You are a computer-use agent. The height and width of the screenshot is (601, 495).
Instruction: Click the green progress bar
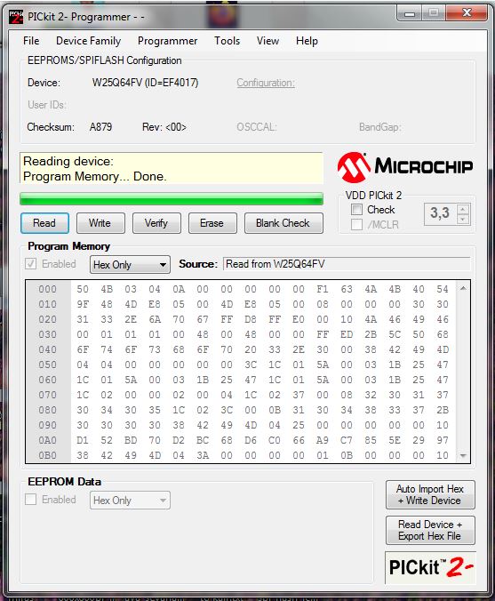[172, 199]
